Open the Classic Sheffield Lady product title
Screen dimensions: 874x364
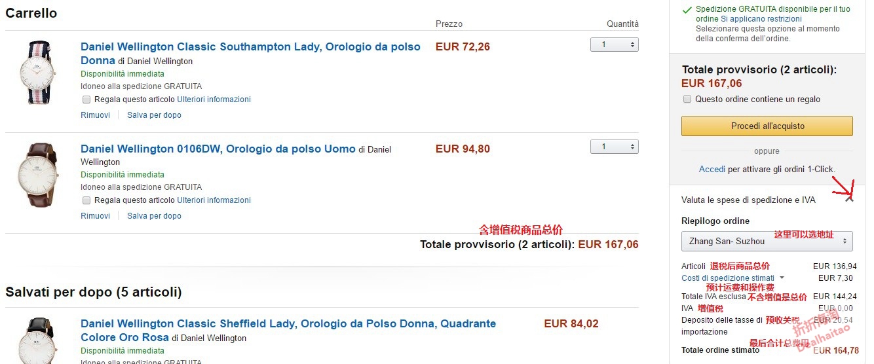pos(288,323)
